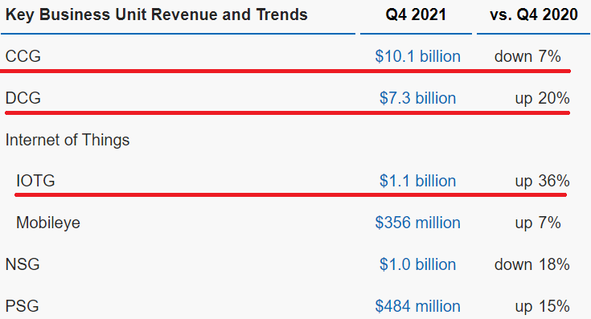The image size is (591, 319).
Task: Click the 'down 7%' CCG trend
Action: tap(527, 56)
